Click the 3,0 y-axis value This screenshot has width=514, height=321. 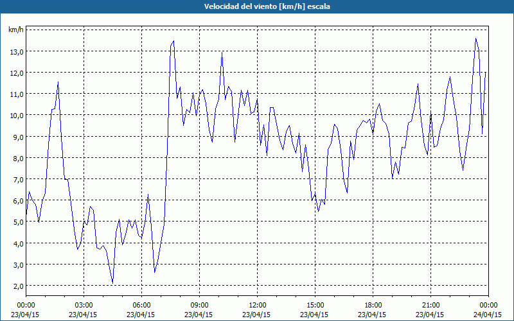[x=19, y=265]
